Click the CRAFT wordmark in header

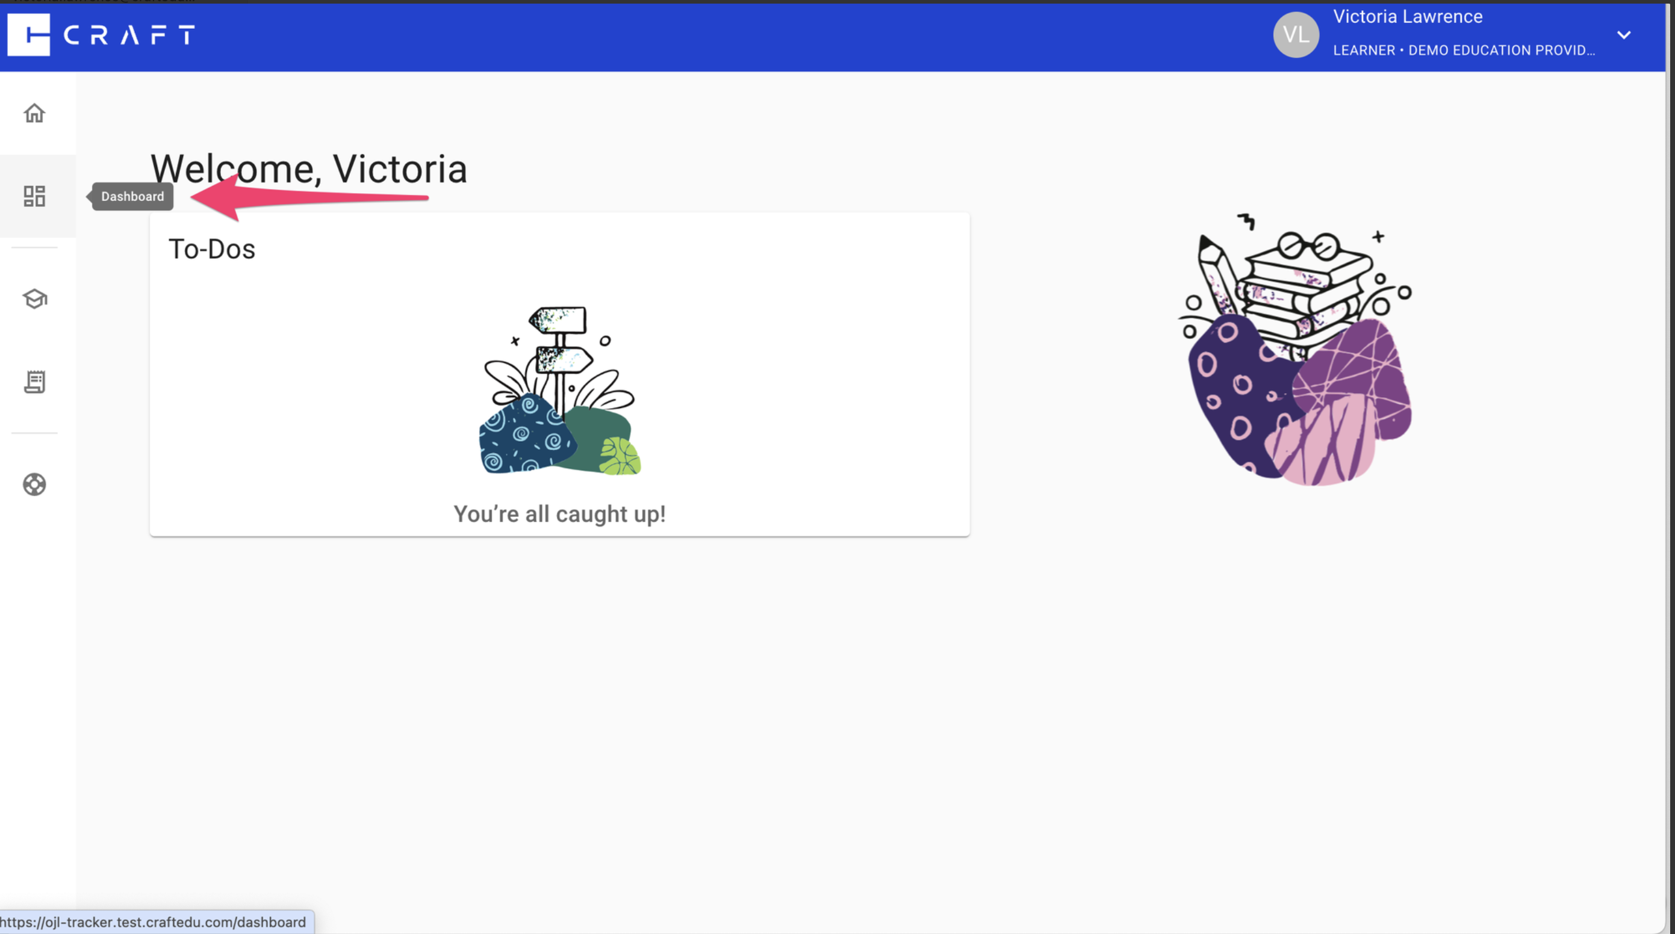tap(129, 35)
